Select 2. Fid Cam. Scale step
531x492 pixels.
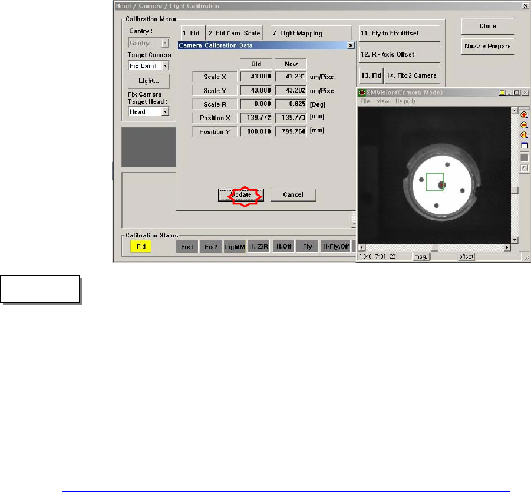click(235, 33)
